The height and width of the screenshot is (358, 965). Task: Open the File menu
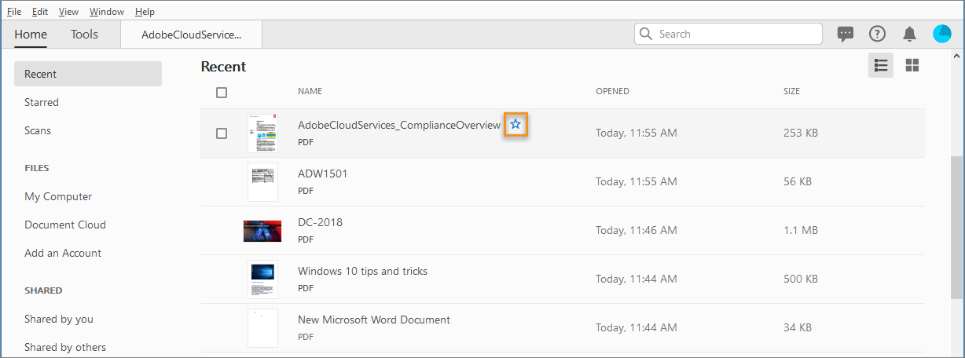click(14, 12)
